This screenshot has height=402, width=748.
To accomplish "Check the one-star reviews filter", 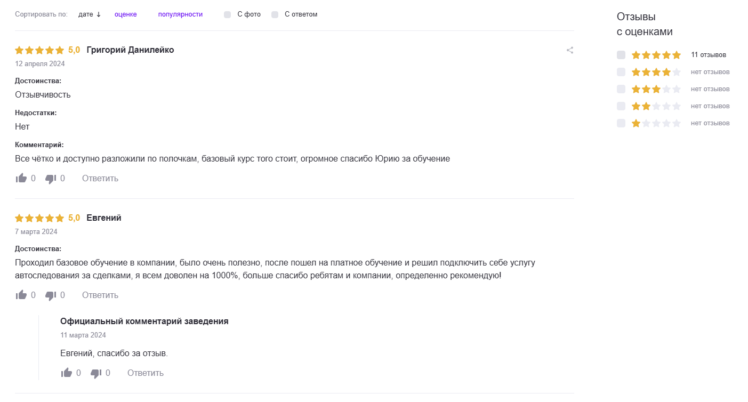I will click(621, 123).
